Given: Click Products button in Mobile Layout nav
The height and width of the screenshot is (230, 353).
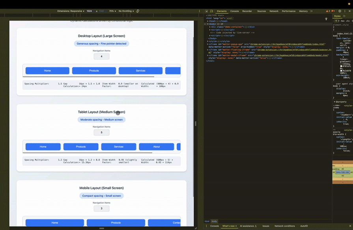Looking at the screenshot, I should [116, 223].
